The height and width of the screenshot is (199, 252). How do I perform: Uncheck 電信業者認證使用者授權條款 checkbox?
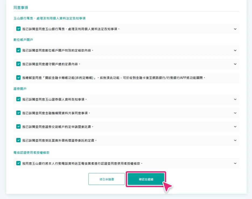pos(18,163)
